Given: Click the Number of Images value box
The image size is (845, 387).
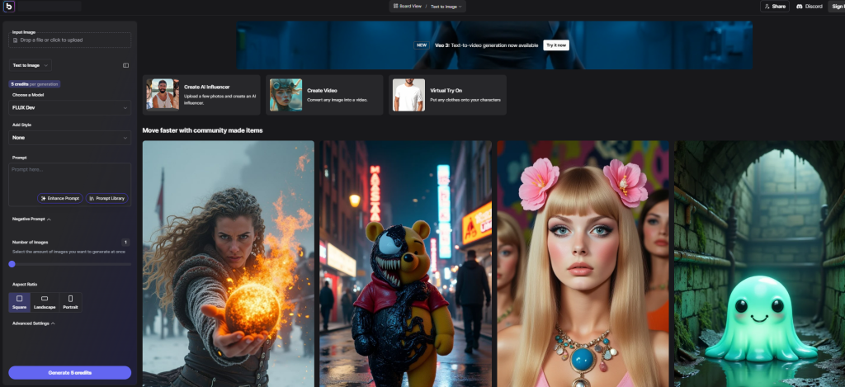Looking at the screenshot, I should point(125,242).
